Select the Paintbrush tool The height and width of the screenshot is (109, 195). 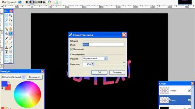click(6, 38)
